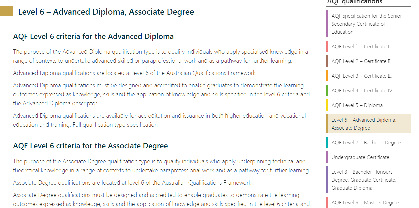
Task: Click AQF Level 6 criteria for Associate Degree heading
Action: pyautogui.click(x=90, y=146)
